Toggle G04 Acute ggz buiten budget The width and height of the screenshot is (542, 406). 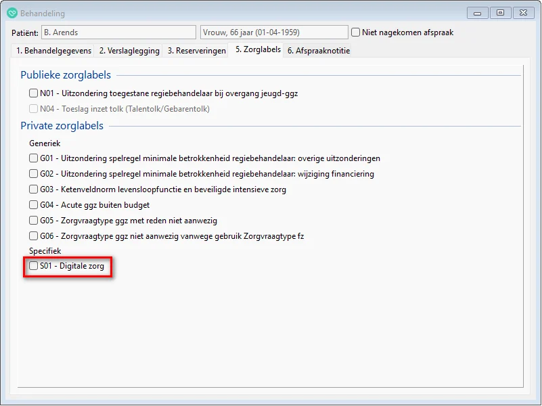pos(34,205)
